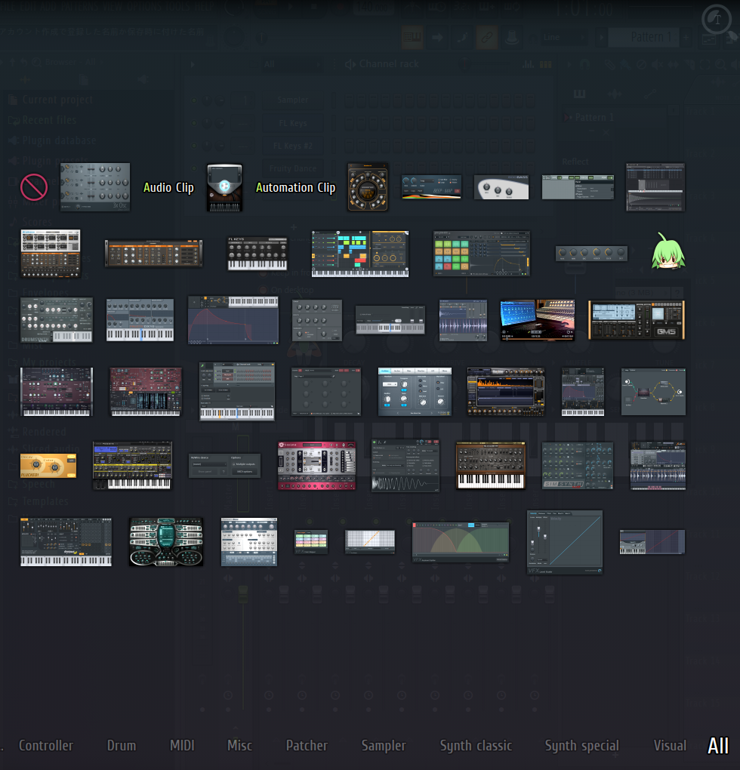Select the final keyboard-and-graph plugin thumbnail
This screenshot has width=740, height=770.
pos(652,542)
